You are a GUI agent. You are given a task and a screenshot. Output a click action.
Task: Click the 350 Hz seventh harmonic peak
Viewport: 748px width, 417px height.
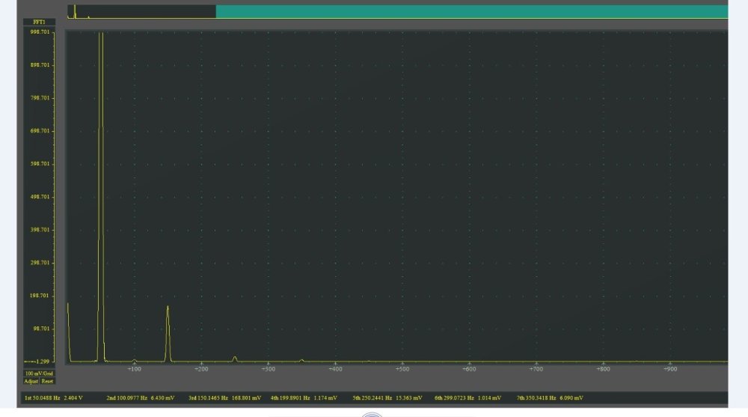point(301,360)
